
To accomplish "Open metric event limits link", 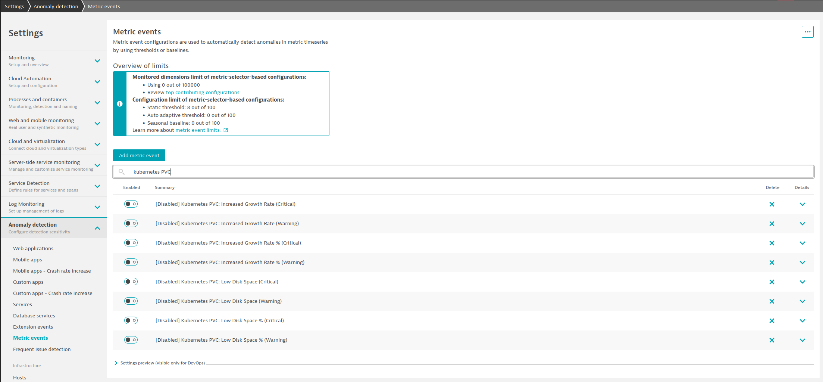I will point(198,130).
